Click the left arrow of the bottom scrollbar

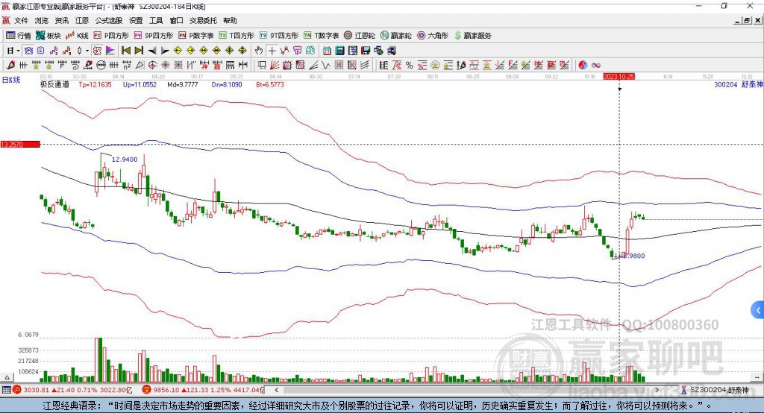coord(276,390)
